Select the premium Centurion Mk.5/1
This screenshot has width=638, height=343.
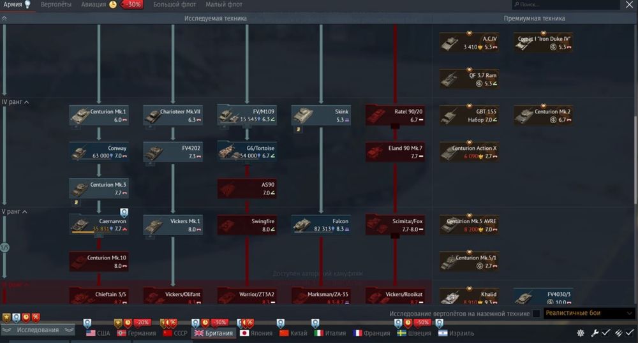[469, 261]
